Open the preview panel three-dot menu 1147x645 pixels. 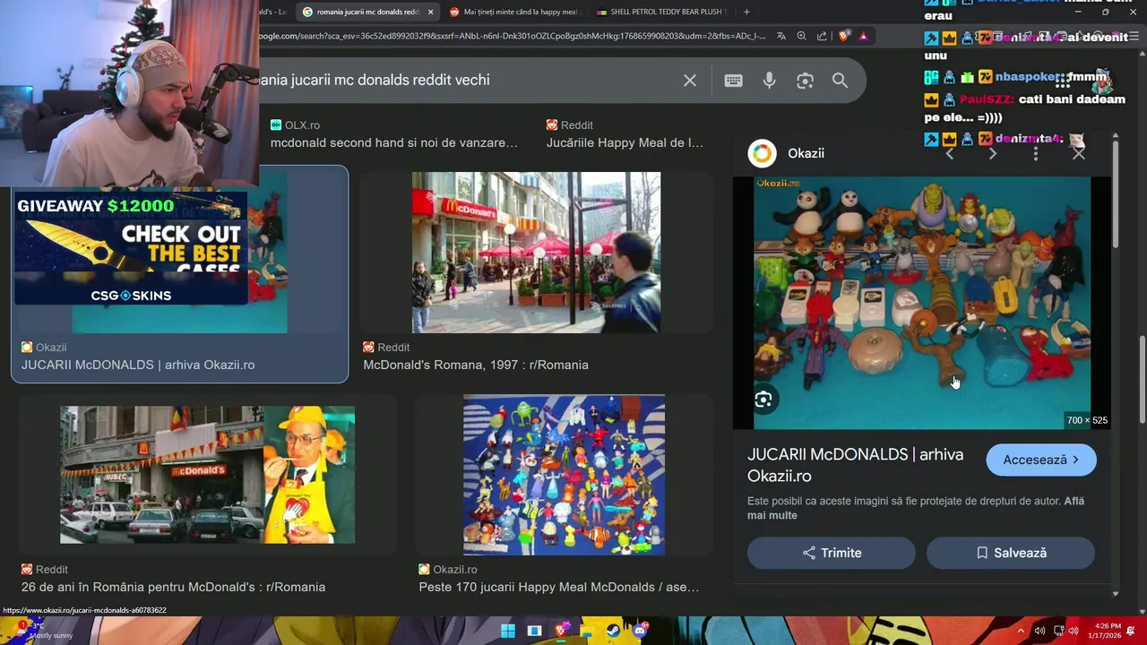1035,154
